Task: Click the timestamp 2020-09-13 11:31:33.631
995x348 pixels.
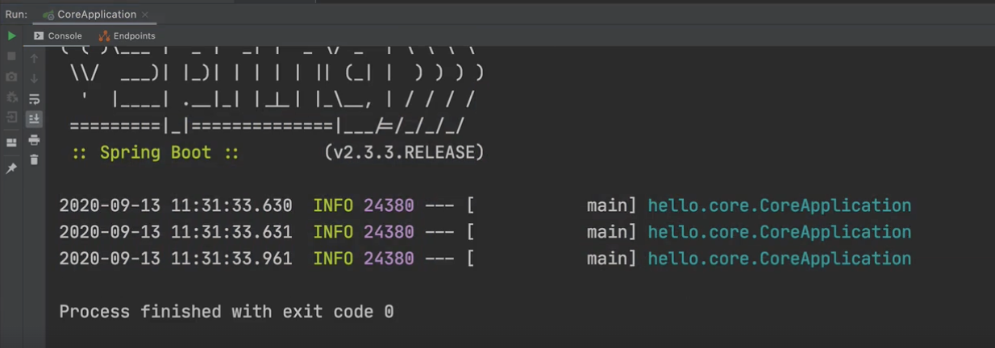Action: pyautogui.click(x=176, y=232)
